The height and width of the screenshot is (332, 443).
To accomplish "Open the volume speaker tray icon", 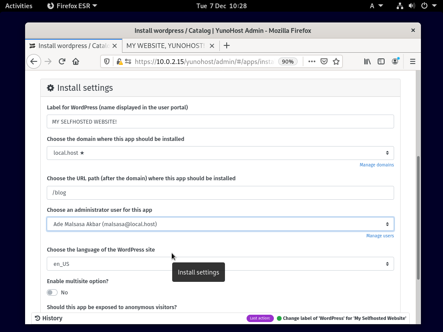I will click(x=412, y=6).
